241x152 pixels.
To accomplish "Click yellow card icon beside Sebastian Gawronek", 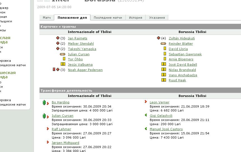I will coord(165,54).
